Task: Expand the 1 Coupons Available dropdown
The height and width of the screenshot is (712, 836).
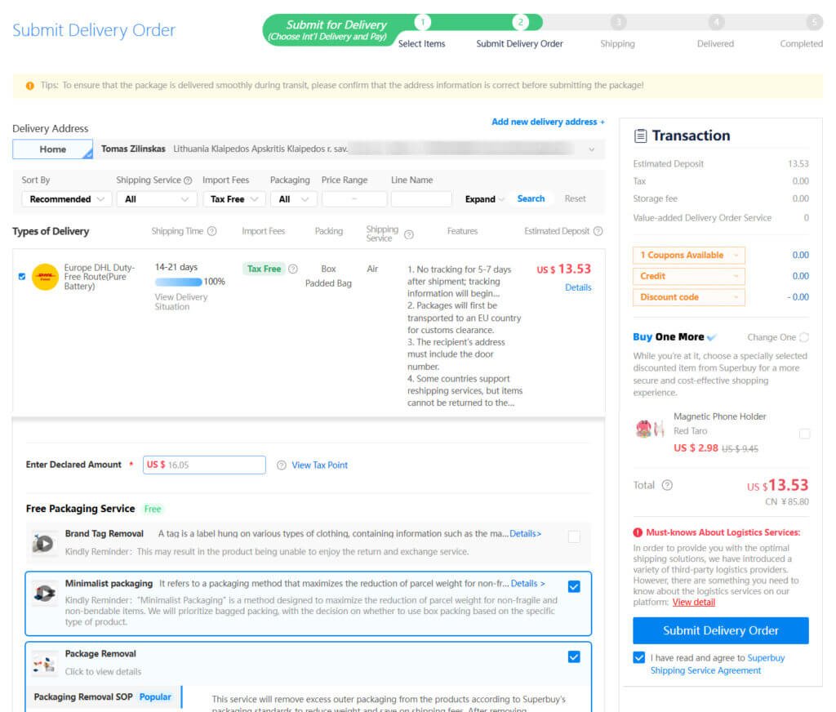Action: click(x=688, y=256)
